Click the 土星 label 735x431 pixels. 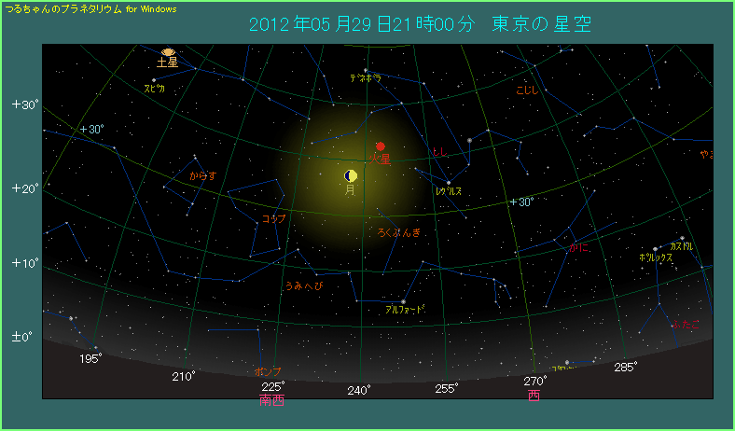coord(168,62)
